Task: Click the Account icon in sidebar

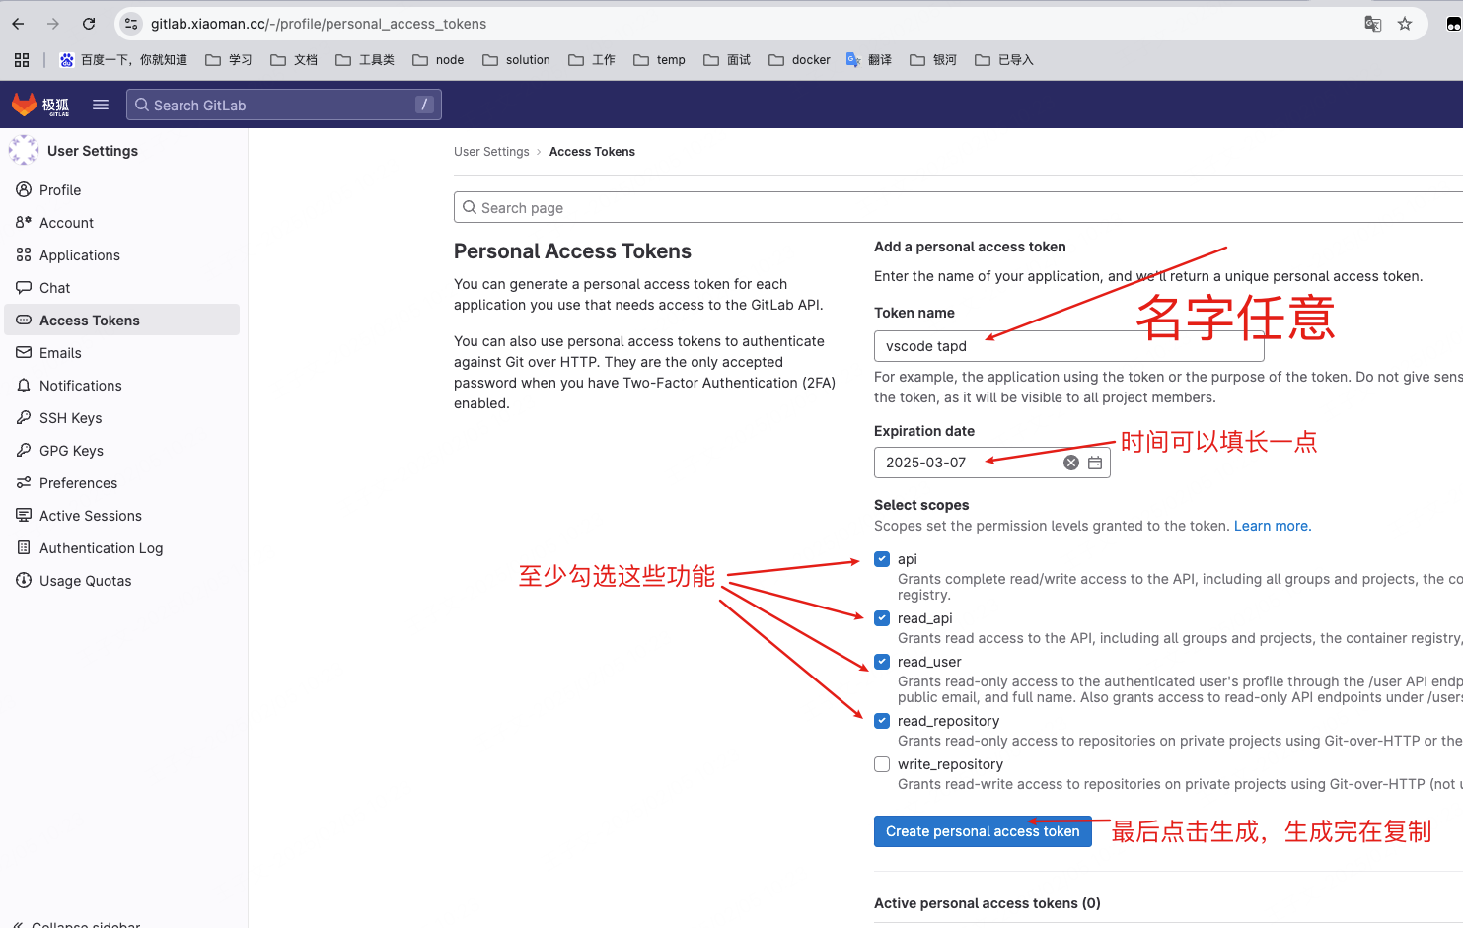Action: [24, 222]
